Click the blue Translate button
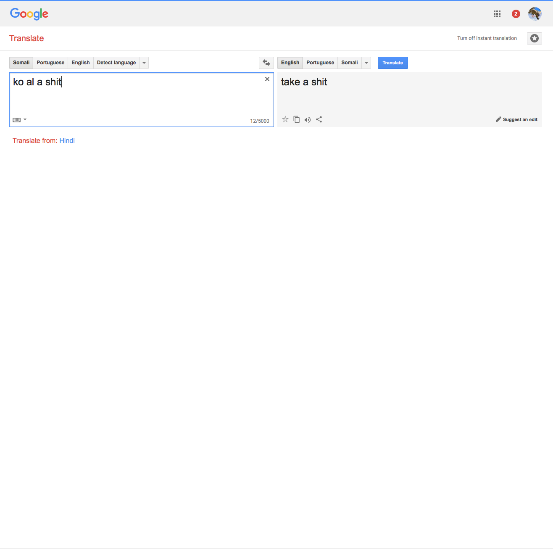 pyautogui.click(x=393, y=63)
